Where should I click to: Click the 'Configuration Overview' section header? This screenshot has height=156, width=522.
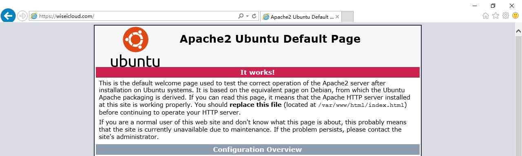(x=257, y=149)
